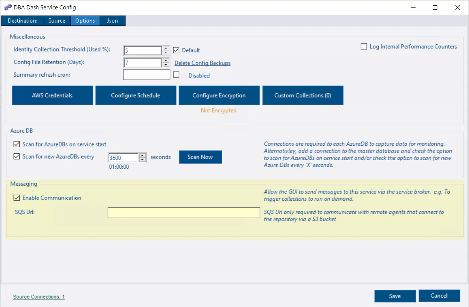The image size is (469, 307).
Task: Disable the Enable Communication checkbox
Action: (17, 198)
